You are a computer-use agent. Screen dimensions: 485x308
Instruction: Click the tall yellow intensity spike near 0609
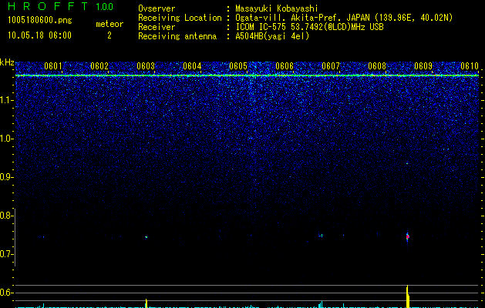[408, 296]
